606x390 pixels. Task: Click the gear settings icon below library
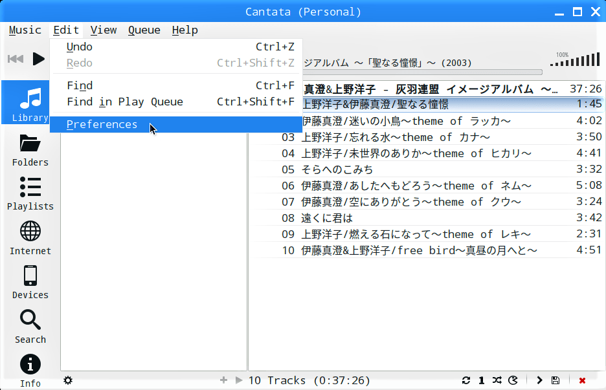point(68,380)
